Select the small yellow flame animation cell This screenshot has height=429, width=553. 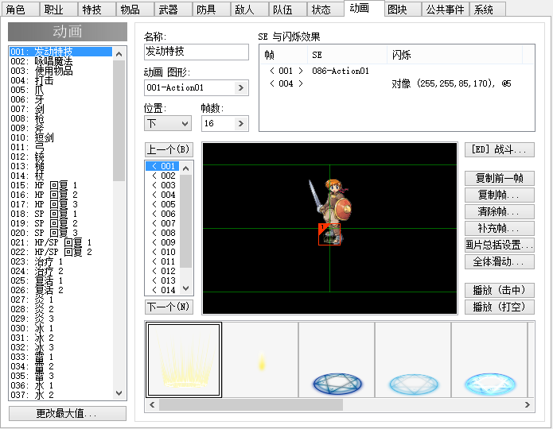pyautogui.click(x=260, y=360)
